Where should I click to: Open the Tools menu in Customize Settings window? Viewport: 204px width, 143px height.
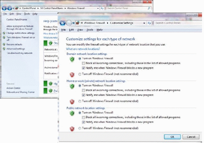(x=90, y=30)
